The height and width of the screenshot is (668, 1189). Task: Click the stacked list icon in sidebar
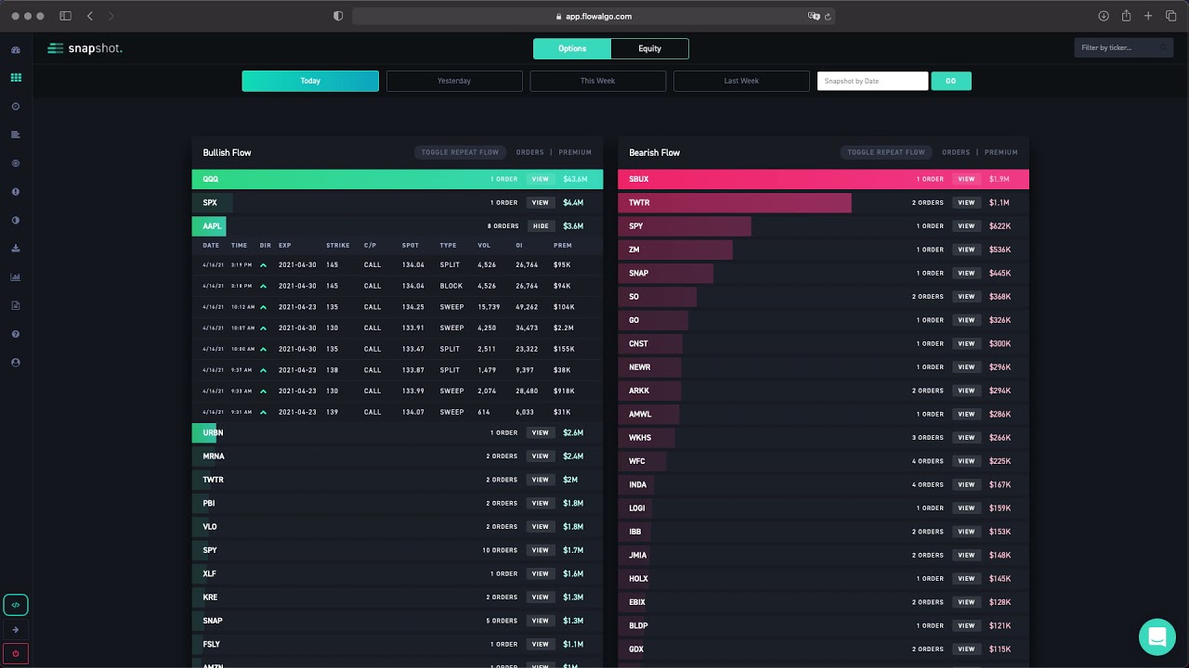(16, 135)
